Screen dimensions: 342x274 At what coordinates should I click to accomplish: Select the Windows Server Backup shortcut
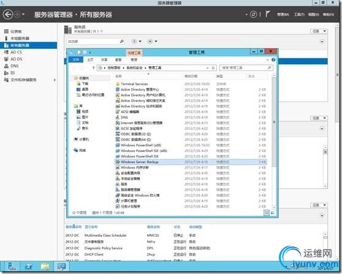191,162
